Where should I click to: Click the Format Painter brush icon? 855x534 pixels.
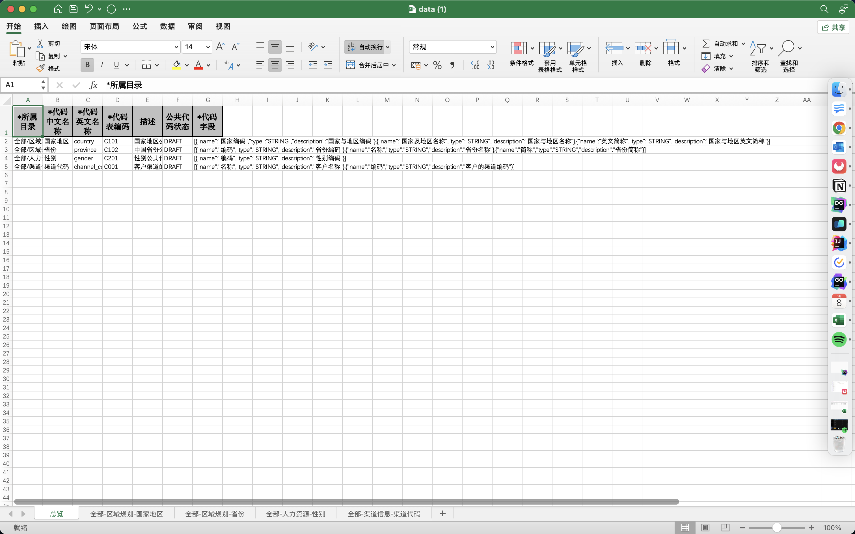(40, 68)
